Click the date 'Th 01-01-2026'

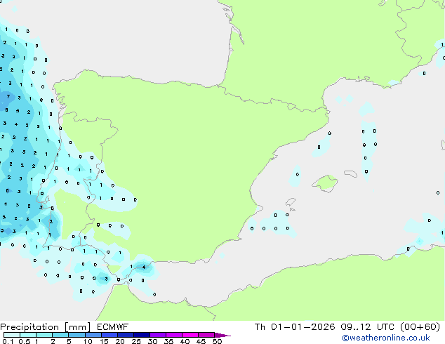tap(295, 327)
